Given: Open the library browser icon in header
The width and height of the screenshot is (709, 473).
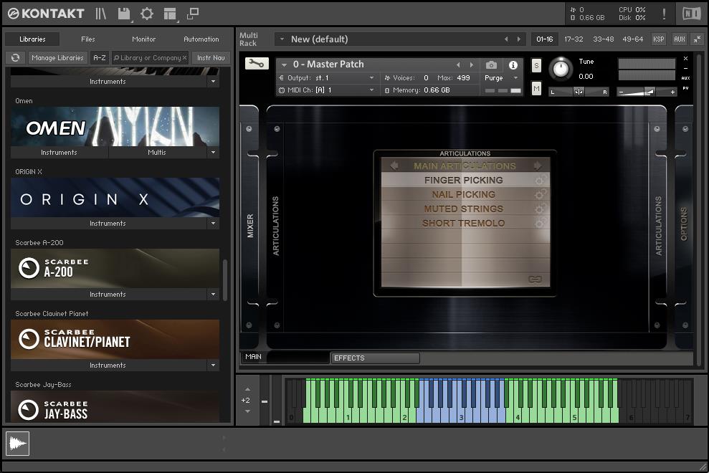Looking at the screenshot, I should (x=101, y=14).
